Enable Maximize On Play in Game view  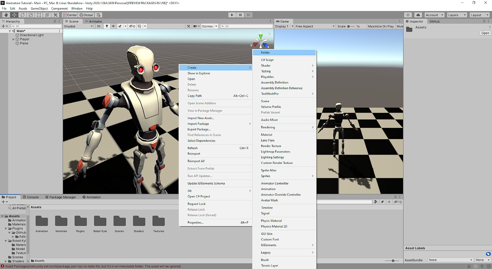tap(380, 26)
